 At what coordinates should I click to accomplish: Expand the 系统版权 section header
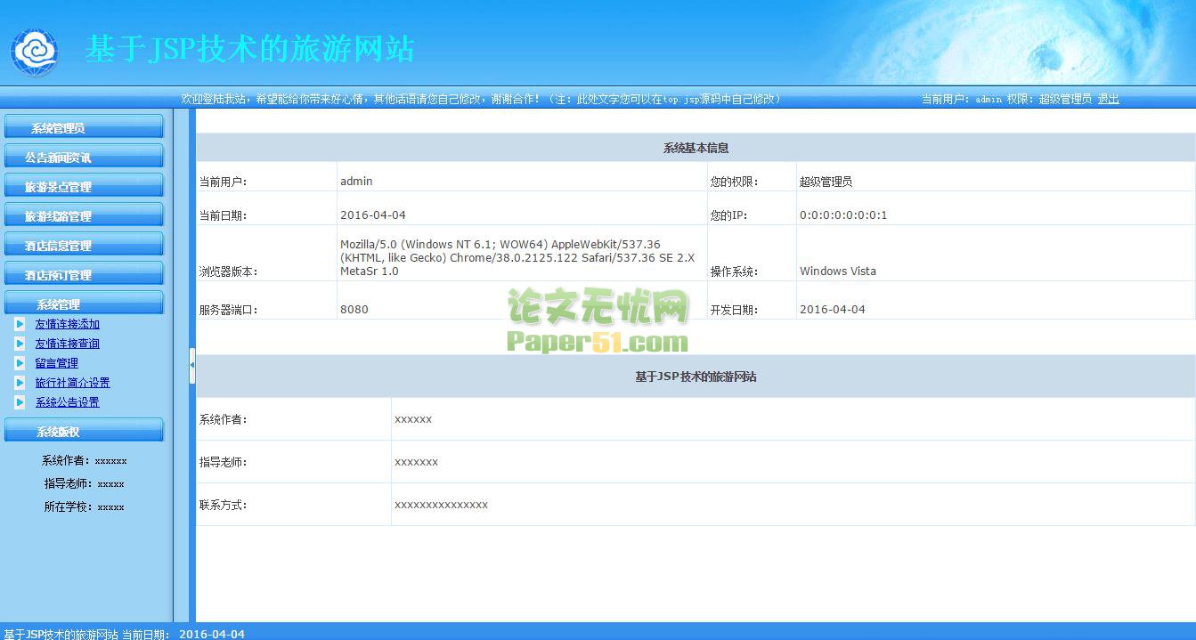(84, 432)
